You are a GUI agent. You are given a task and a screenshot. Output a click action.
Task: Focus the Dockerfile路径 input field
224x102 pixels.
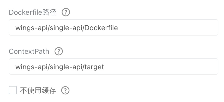[114, 27]
